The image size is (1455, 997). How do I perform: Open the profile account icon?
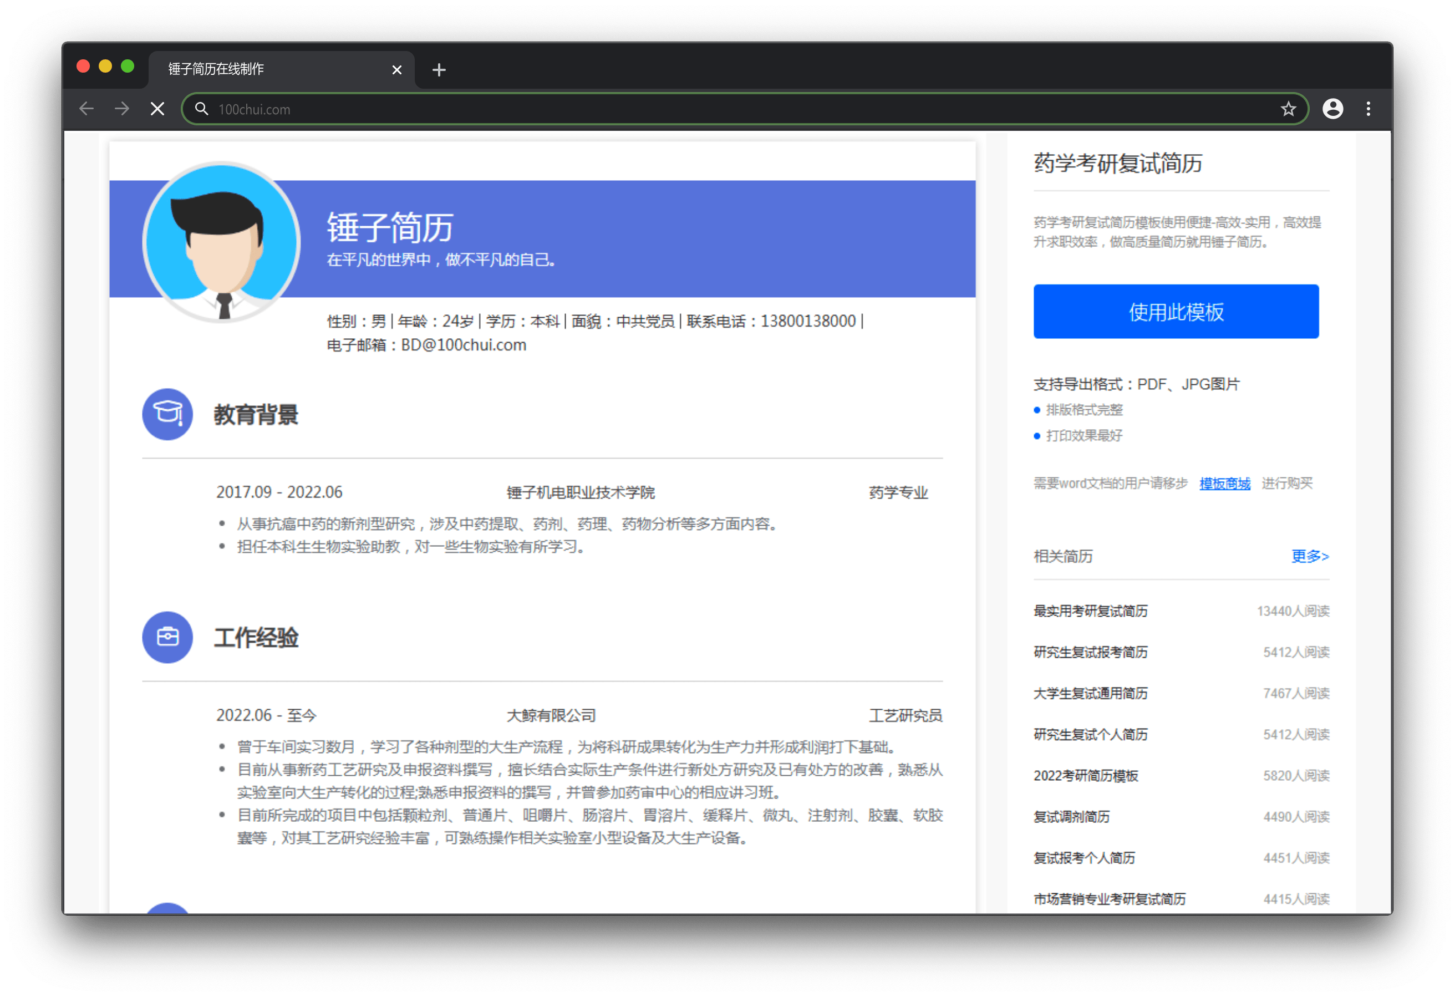pyautogui.click(x=1332, y=109)
